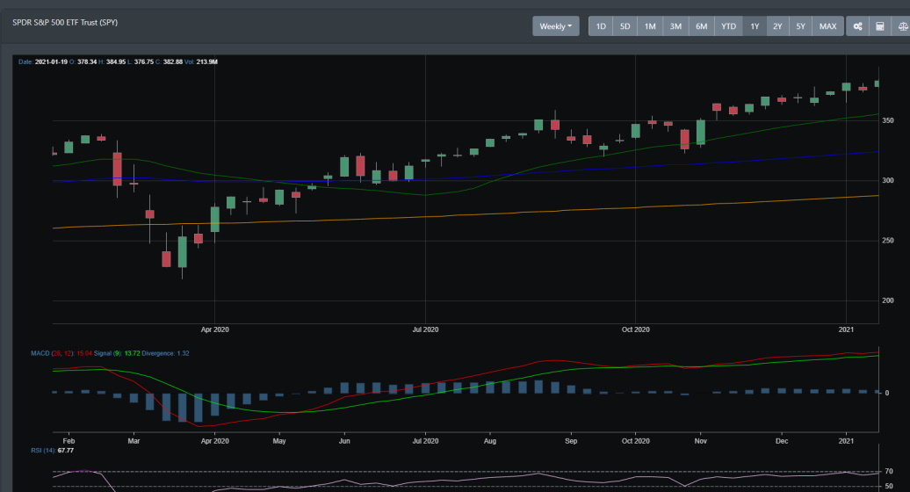Click the Feb label on MACD axis

click(69, 441)
